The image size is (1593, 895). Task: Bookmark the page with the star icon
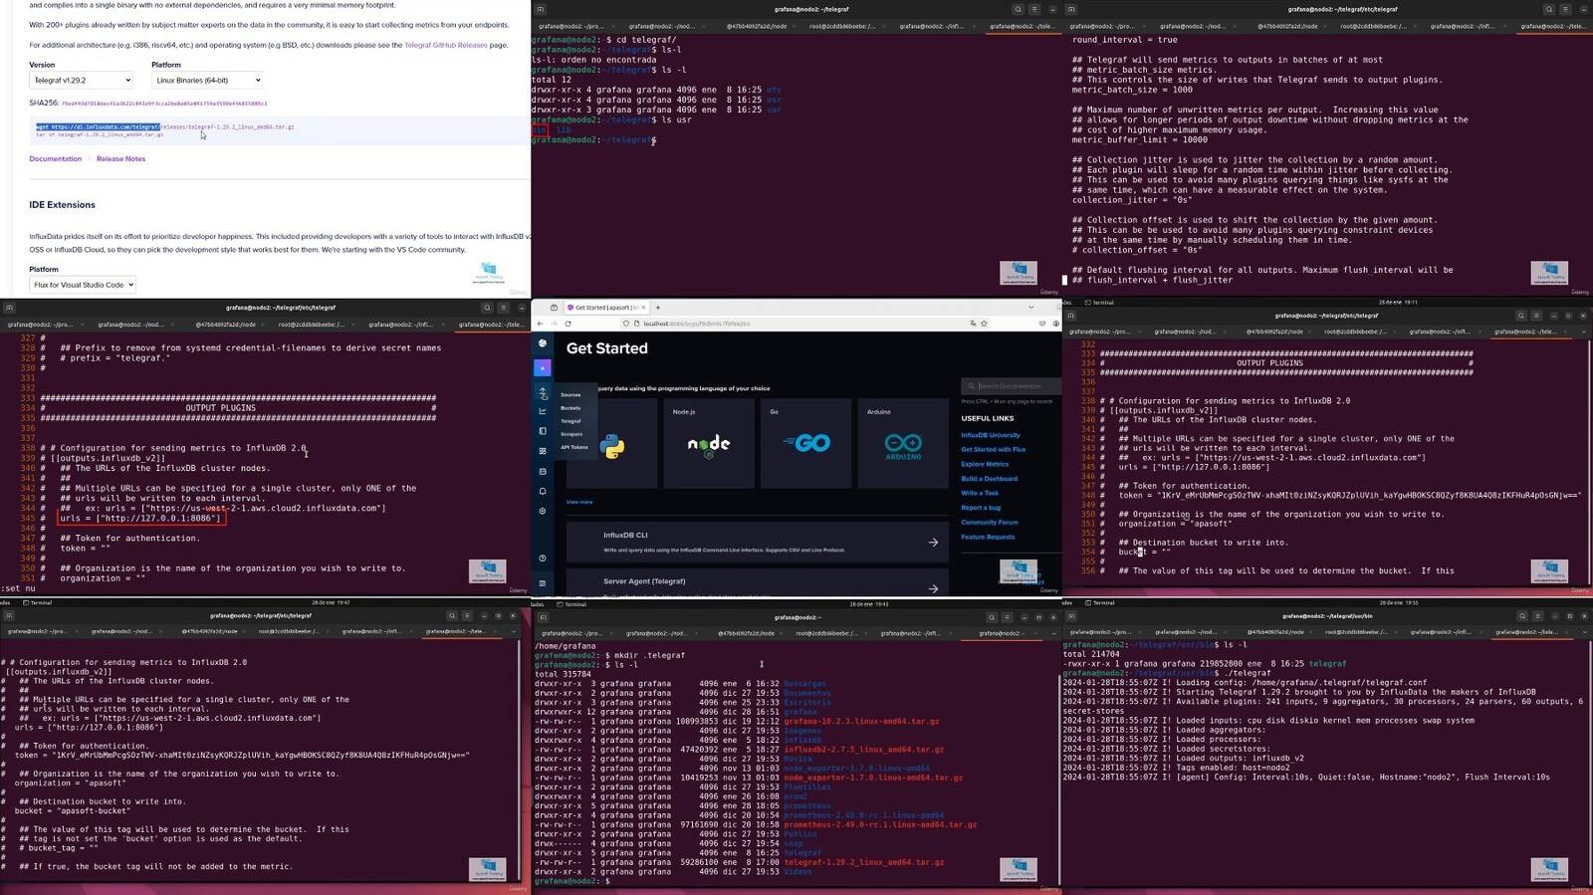pyautogui.click(x=984, y=324)
